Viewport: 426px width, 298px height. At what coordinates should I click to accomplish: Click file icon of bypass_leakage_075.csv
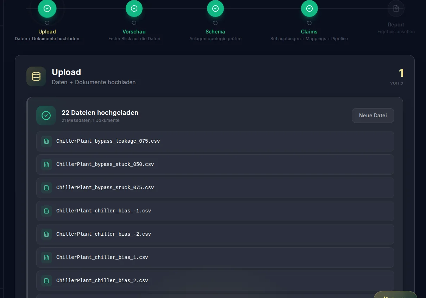tap(46, 141)
